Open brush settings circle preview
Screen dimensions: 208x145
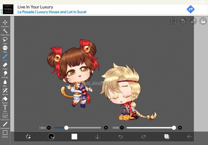[x=51, y=136]
